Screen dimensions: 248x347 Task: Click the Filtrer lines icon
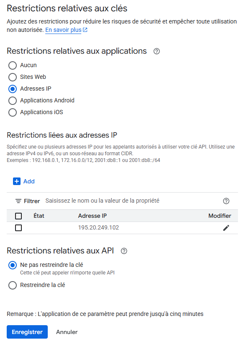coord(18,201)
